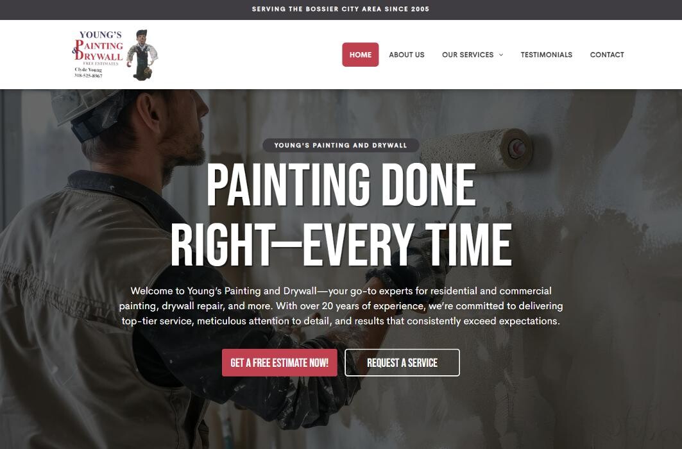
Task: Expand the Our Services dropdown chevron
Action: (x=501, y=55)
